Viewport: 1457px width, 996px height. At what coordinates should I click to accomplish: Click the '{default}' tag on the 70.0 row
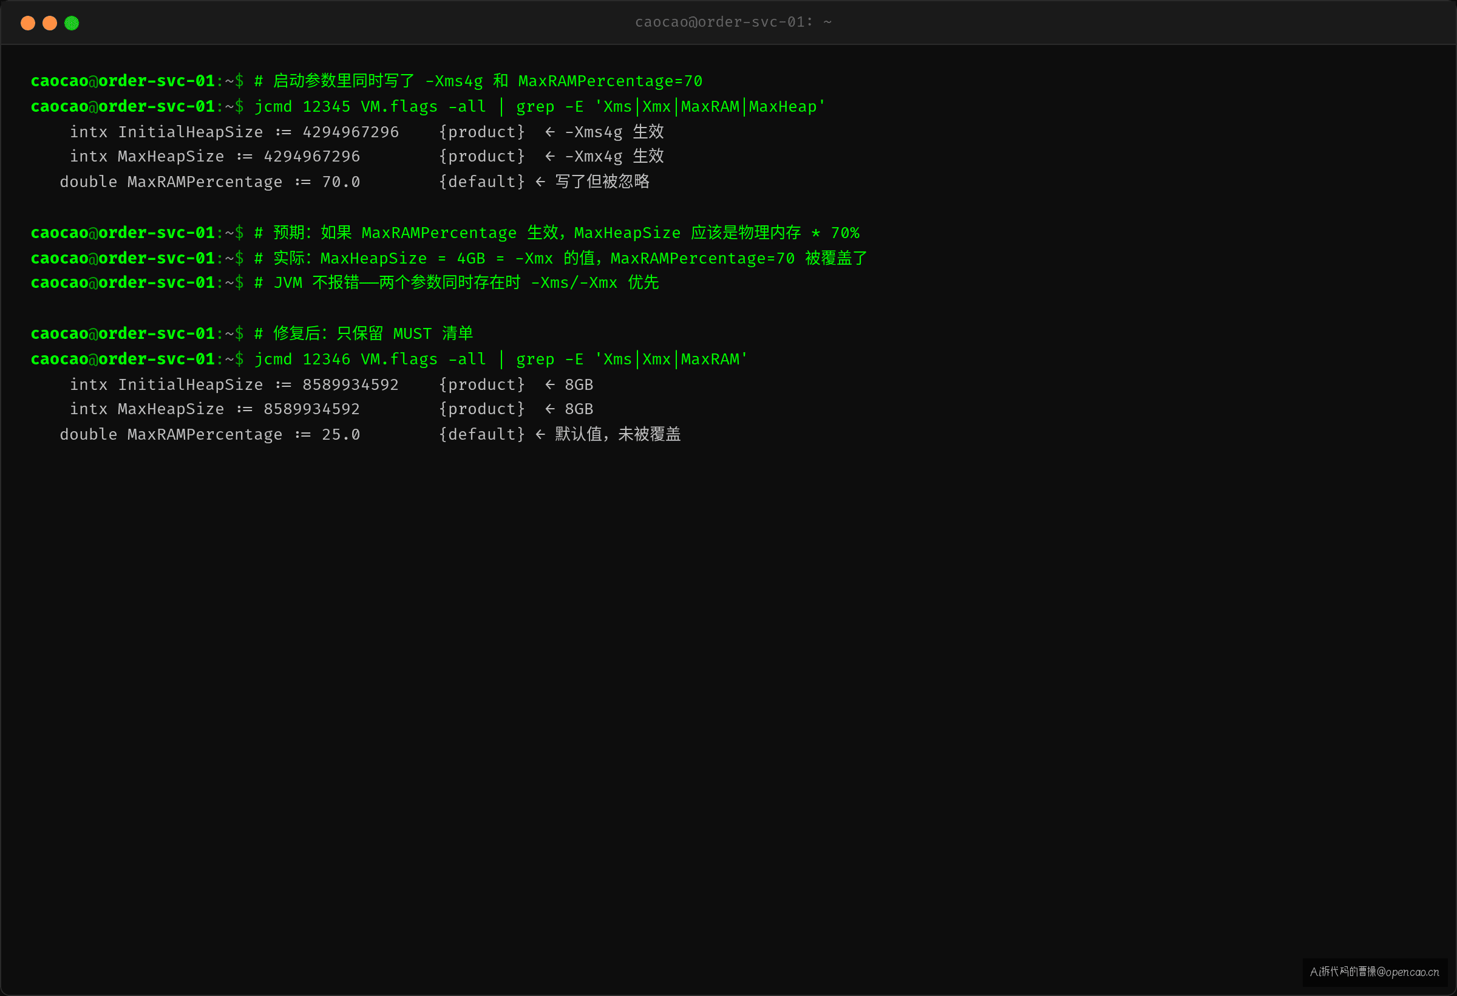click(x=481, y=182)
